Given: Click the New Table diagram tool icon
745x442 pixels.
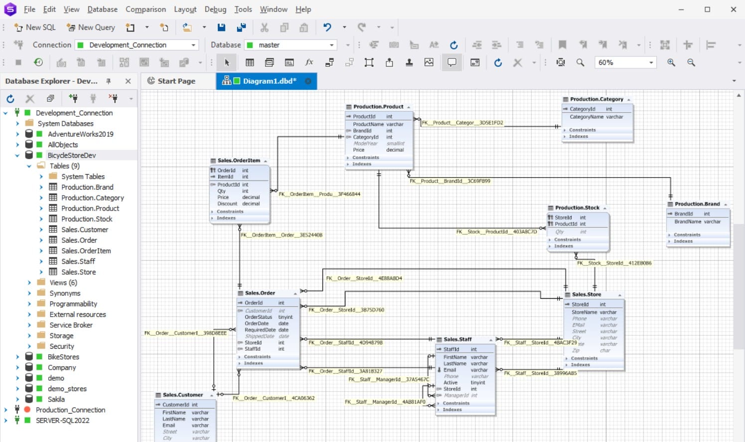Looking at the screenshot, I should [250, 62].
